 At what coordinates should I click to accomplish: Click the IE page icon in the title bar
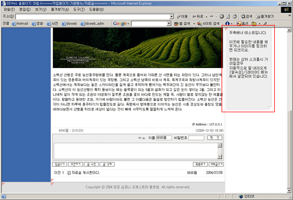(x=4, y=3)
